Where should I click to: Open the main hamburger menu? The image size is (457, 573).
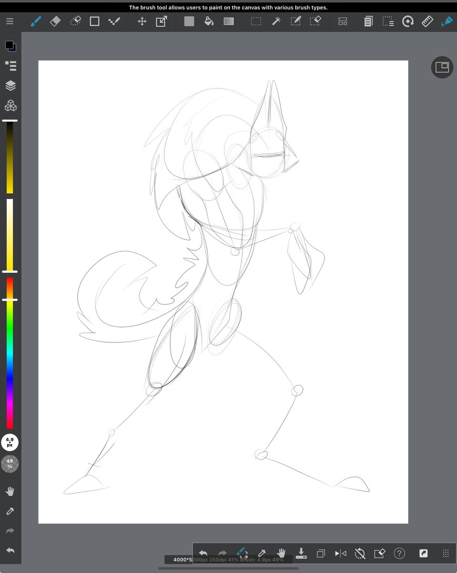[10, 21]
